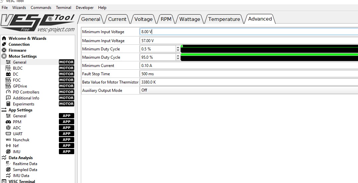Click the BLDC motor settings icon
The height and width of the screenshot is (183, 358).
pos(8,68)
